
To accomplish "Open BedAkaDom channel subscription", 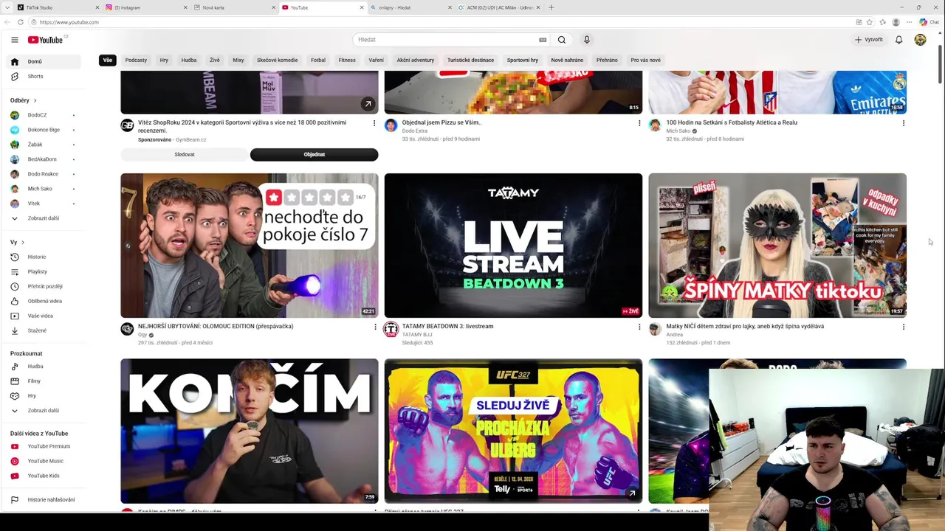I will [x=44, y=159].
